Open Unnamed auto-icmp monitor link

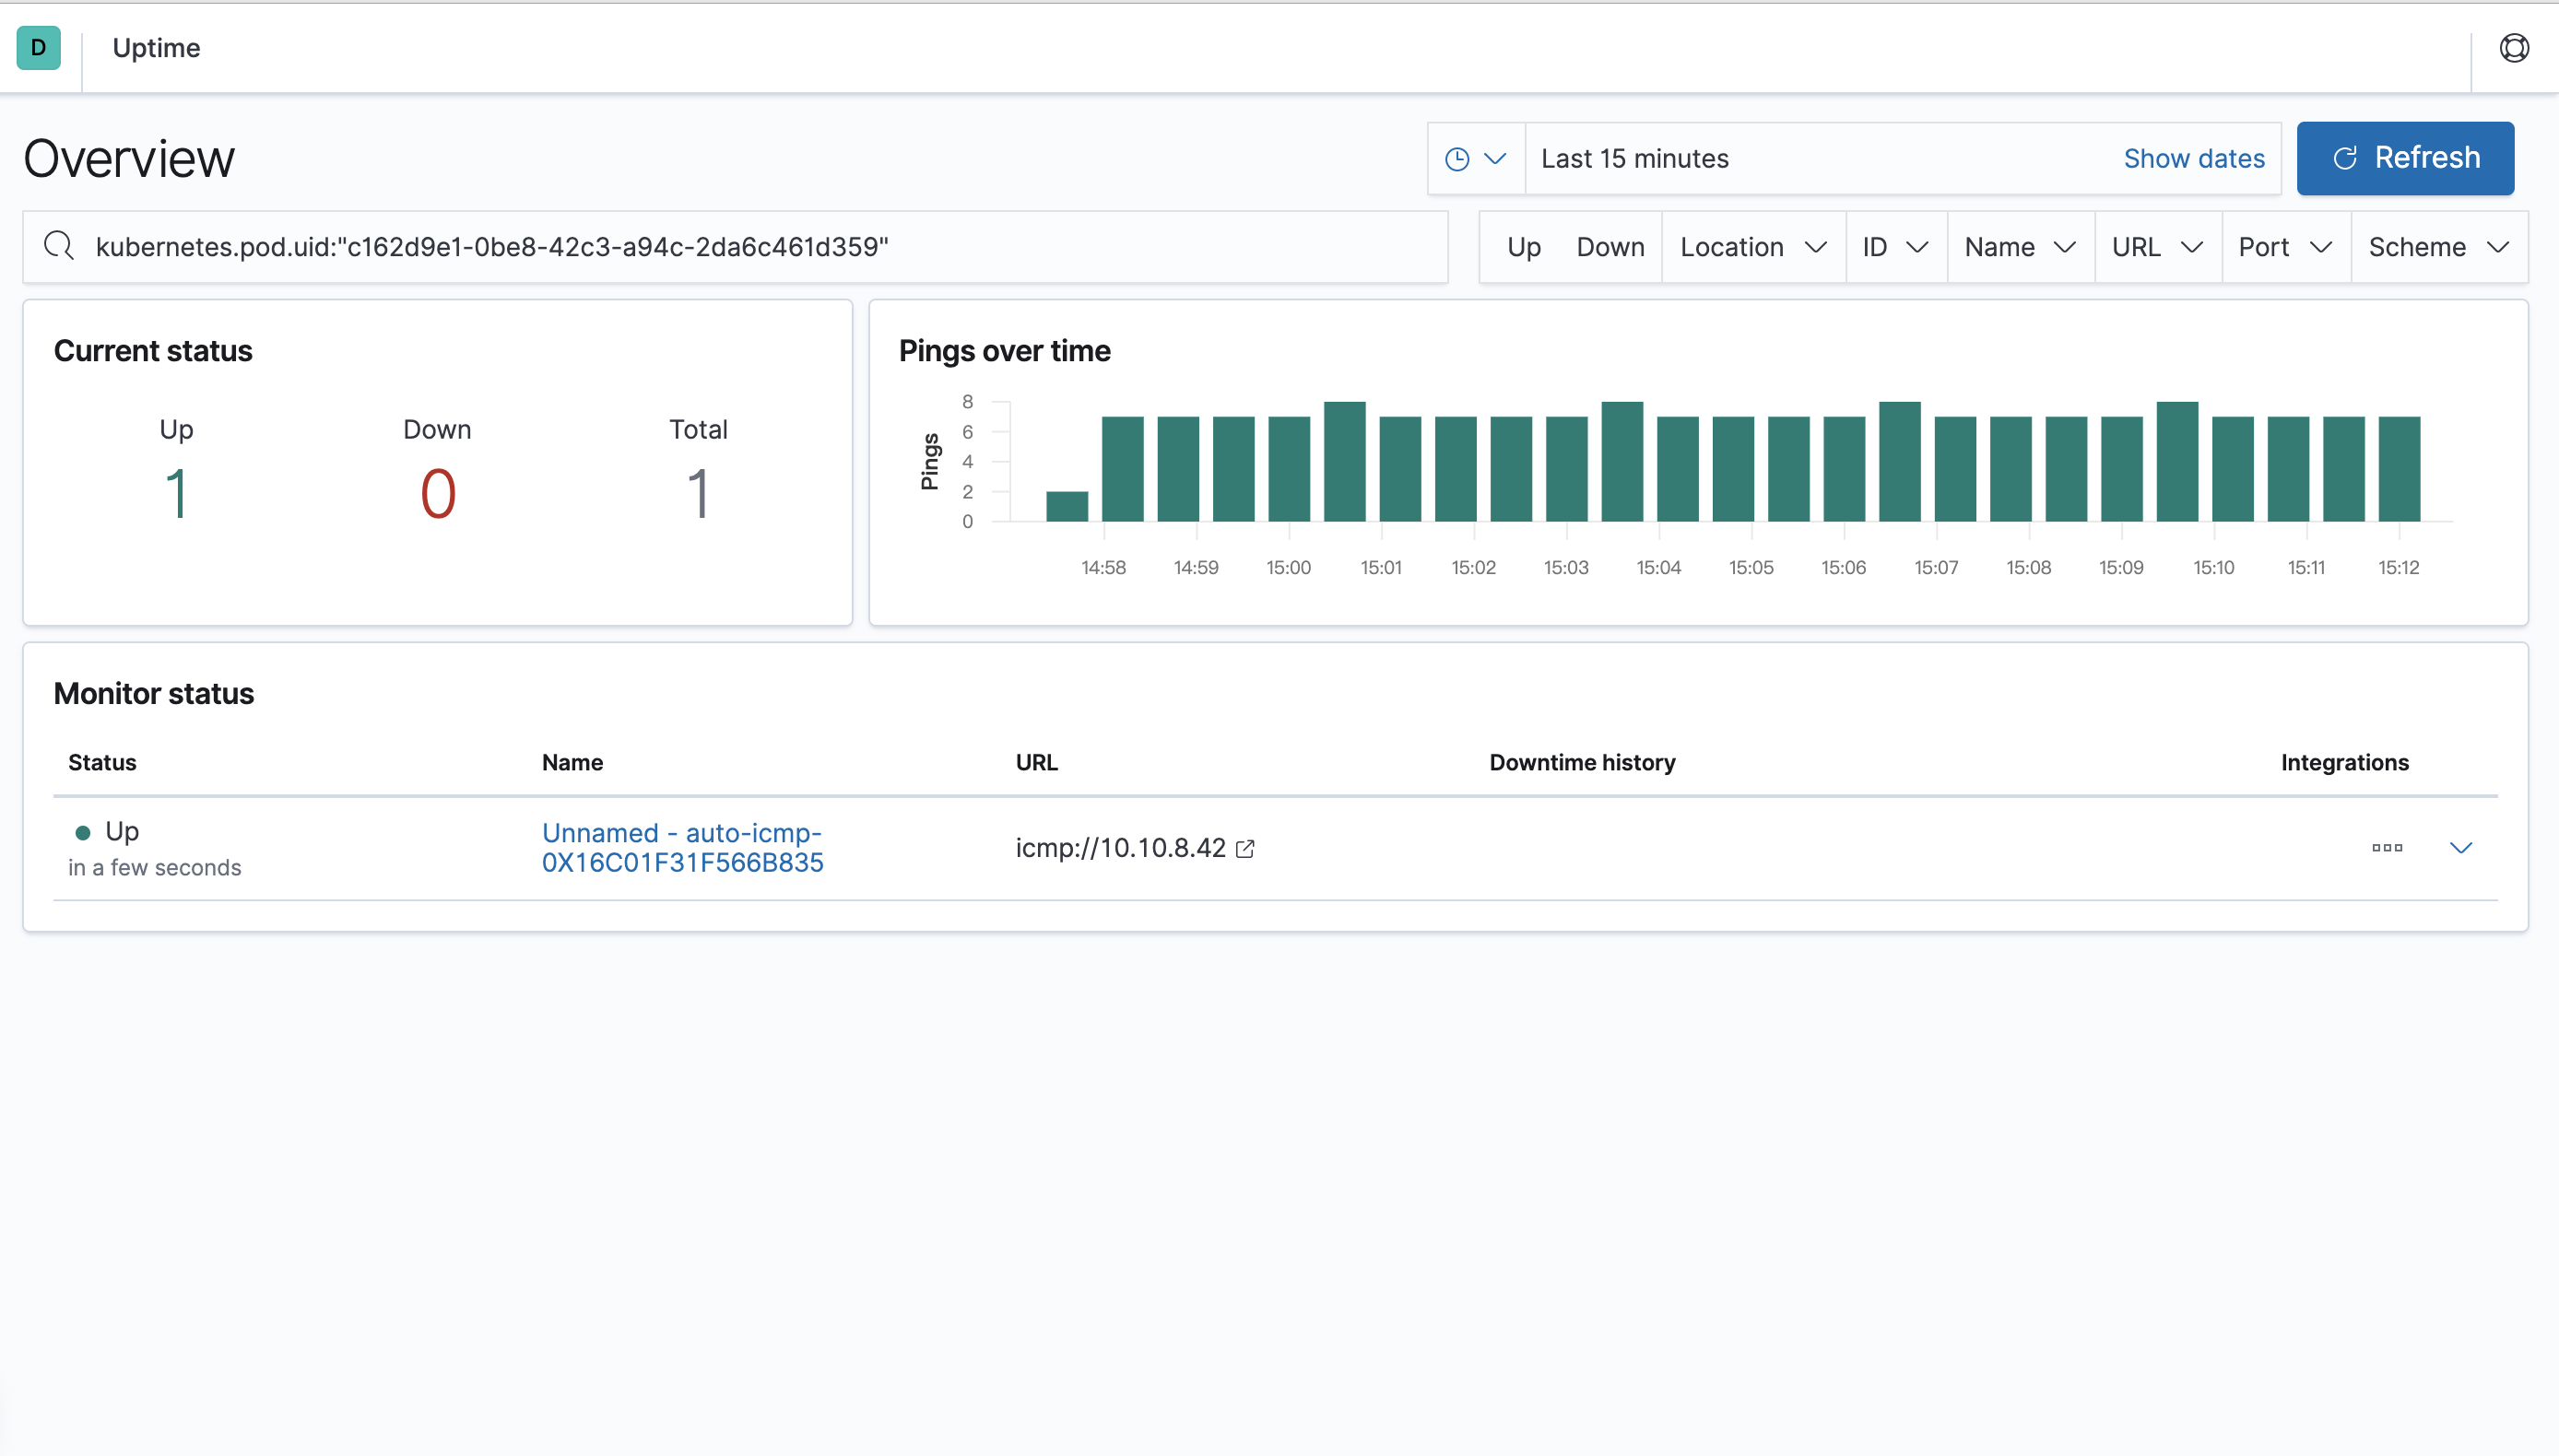pyautogui.click(x=682, y=847)
